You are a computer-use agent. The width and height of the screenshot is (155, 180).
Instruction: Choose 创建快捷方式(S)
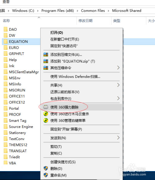pos(63,162)
